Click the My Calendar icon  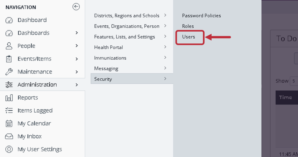9,123
